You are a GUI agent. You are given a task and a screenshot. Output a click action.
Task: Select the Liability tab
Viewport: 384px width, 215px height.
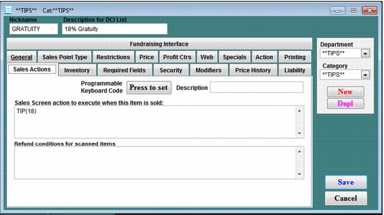click(295, 71)
